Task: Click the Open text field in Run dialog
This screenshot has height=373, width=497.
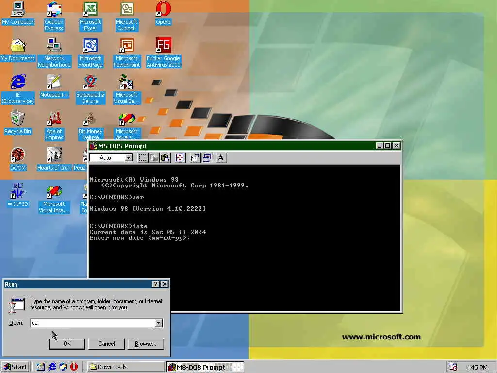Action: [x=93, y=323]
